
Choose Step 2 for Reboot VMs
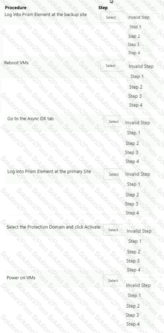(136, 87)
